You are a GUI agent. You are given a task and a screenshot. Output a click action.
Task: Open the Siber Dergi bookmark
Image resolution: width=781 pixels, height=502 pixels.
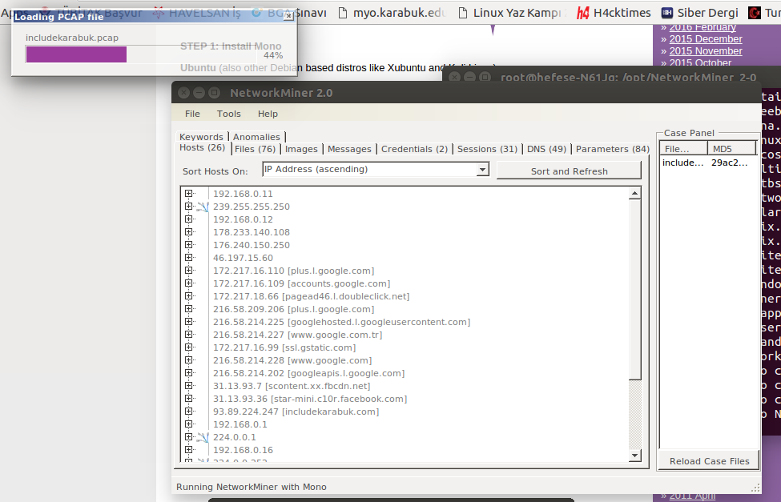[x=699, y=13]
